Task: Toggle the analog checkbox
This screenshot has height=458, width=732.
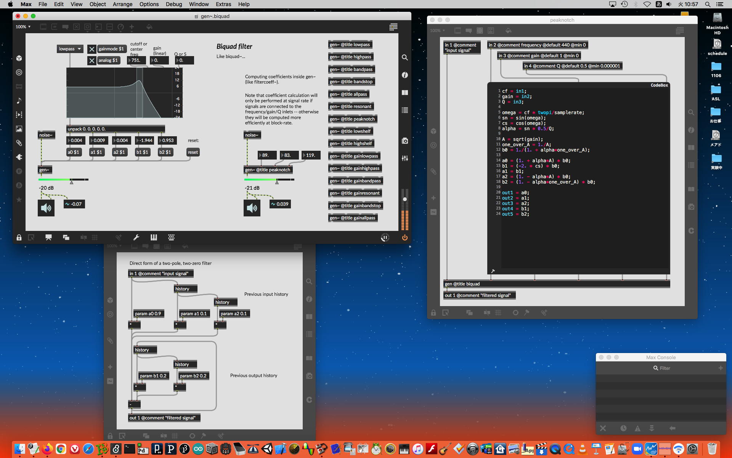Action: [91, 60]
